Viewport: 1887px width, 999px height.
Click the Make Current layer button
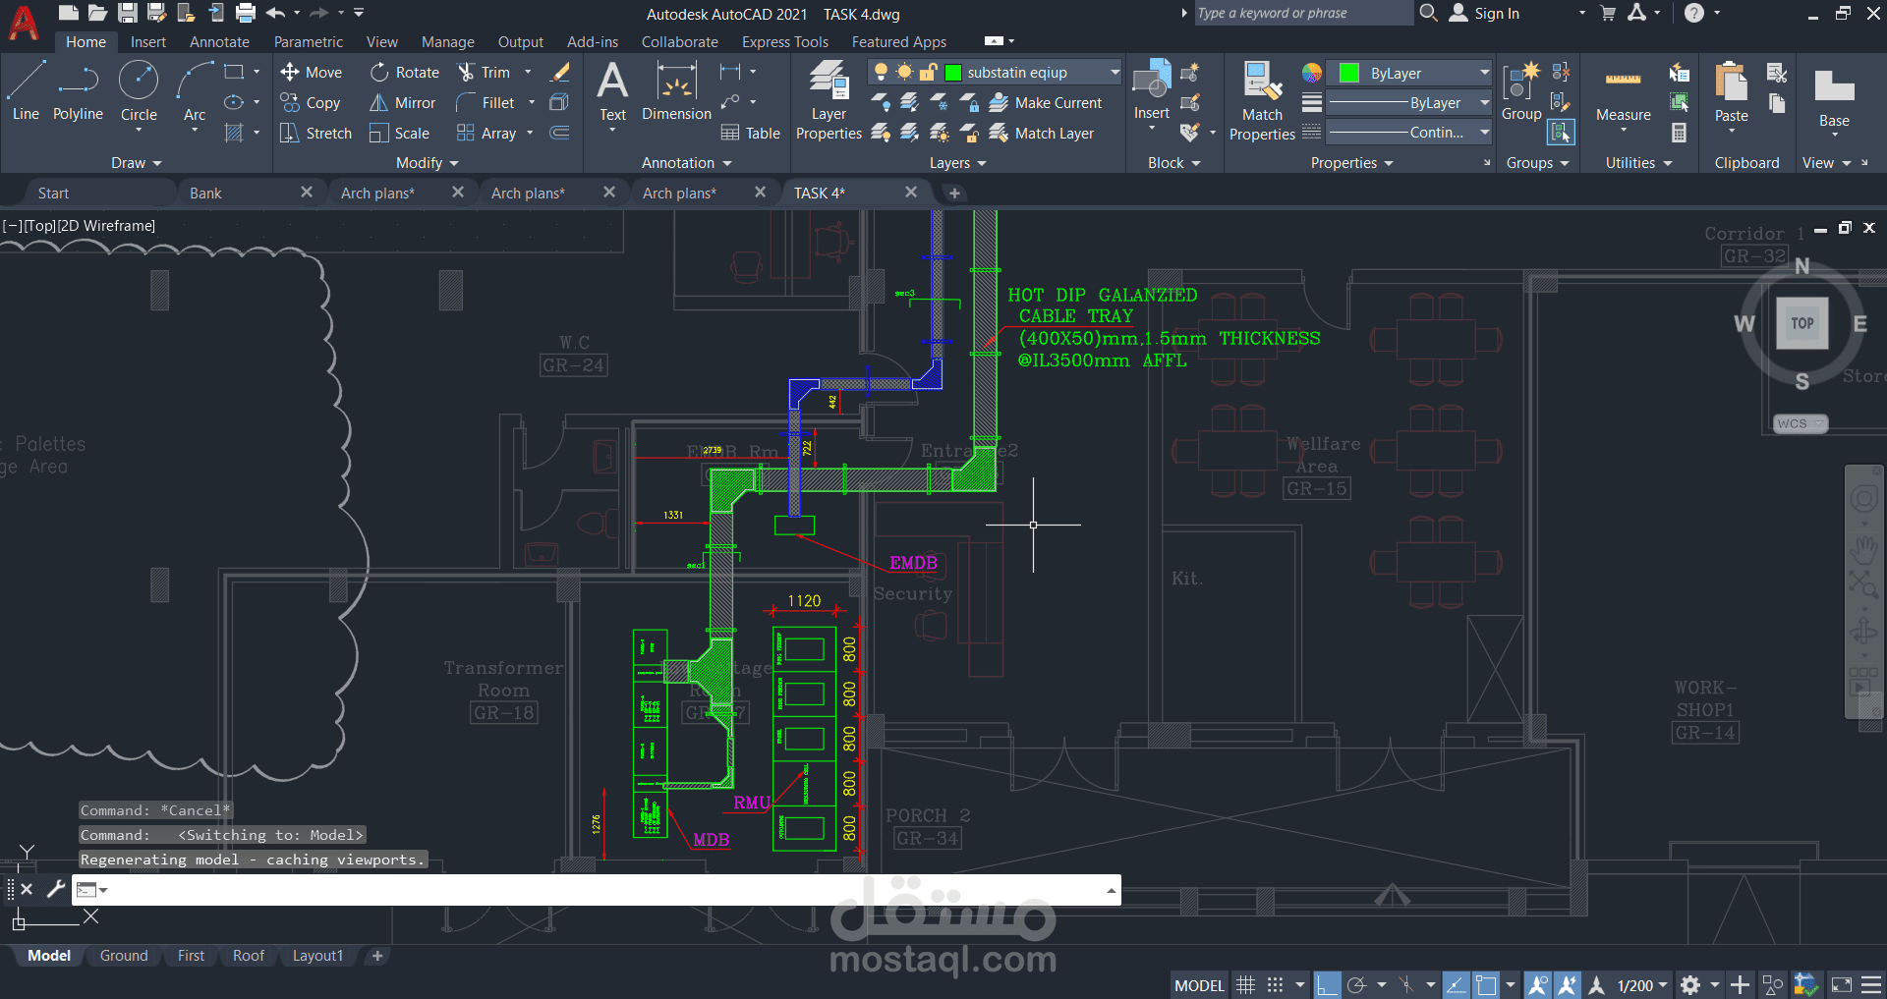coord(1046,103)
